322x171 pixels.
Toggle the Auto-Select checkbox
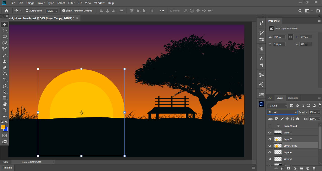point(27,11)
